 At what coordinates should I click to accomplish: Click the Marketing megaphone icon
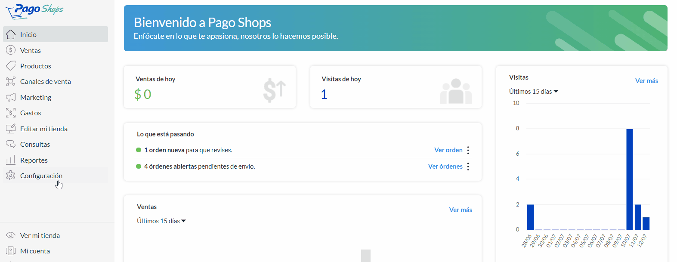click(x=11, y=97)
